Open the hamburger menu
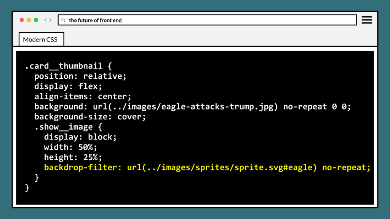 click(367, 20)
